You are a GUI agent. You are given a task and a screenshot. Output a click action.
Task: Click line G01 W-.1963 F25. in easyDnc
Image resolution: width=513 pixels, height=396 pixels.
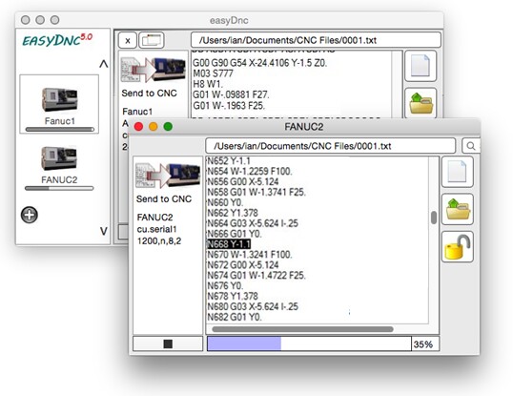tap(229, 106)
